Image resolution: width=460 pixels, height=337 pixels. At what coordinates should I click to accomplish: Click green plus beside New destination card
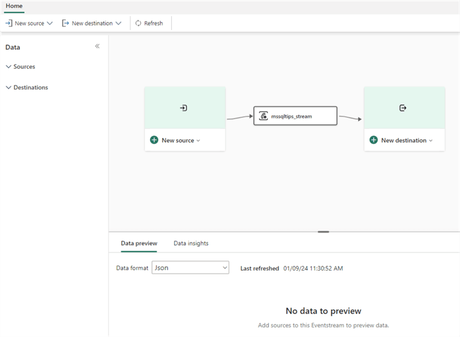coord(373,140)
